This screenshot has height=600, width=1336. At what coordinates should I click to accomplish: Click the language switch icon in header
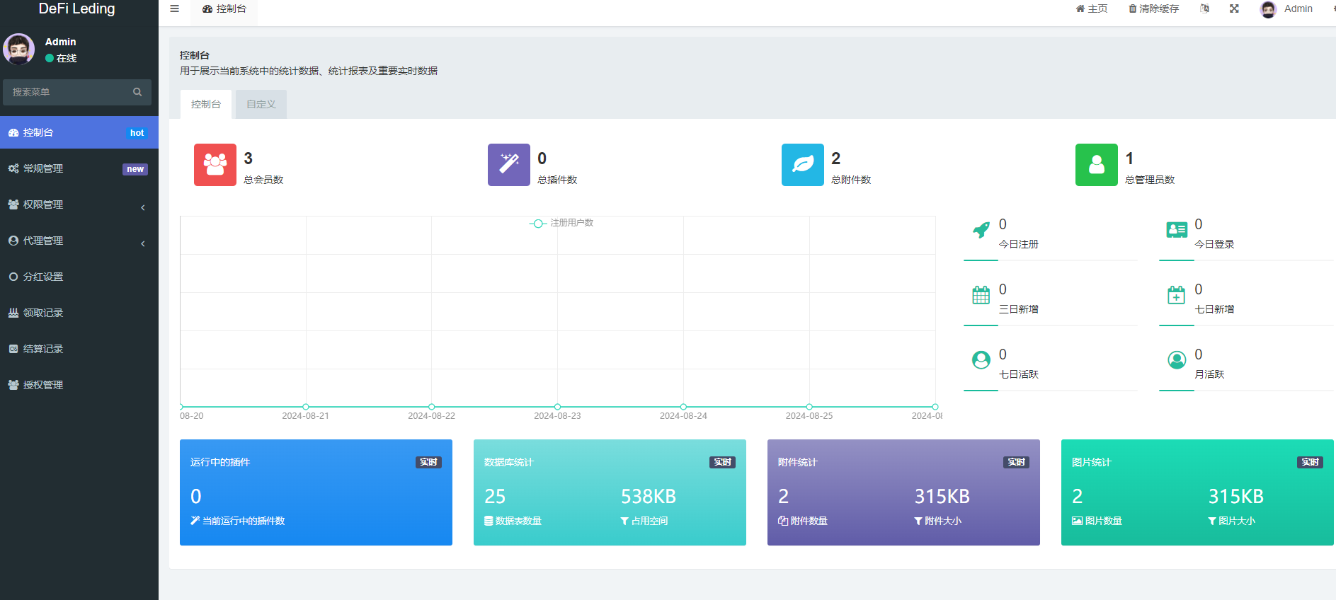(1204, 8)
